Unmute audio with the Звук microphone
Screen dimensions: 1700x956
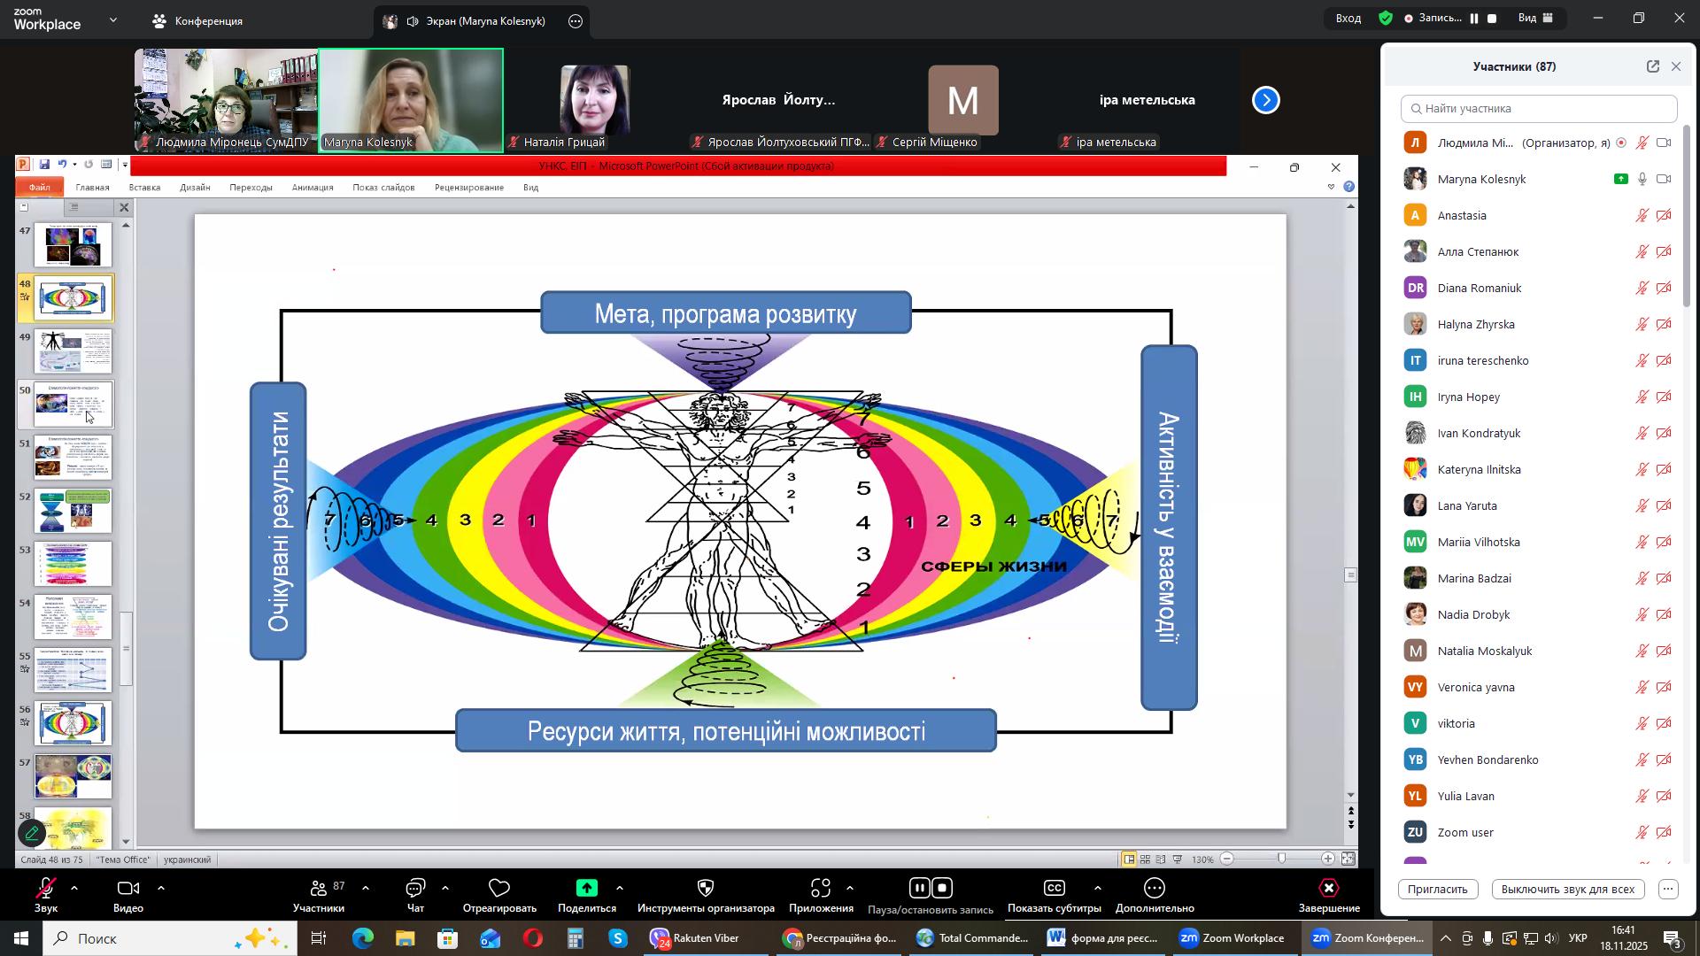(x=46, y=889)
